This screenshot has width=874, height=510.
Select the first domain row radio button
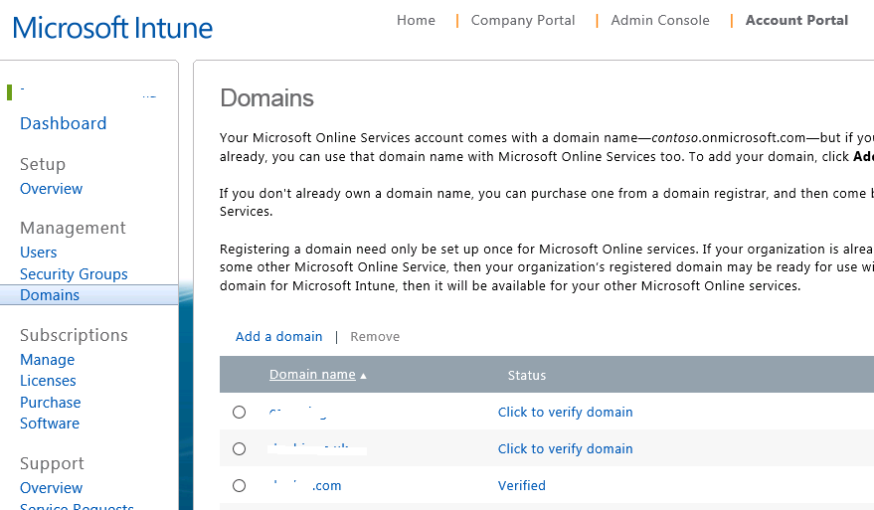[239, 412]
